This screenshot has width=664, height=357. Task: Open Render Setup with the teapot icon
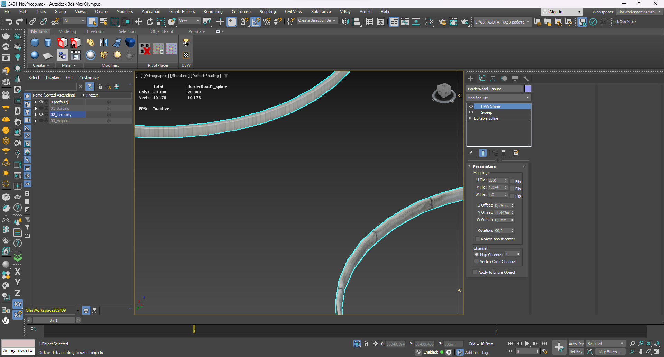click(442, 21)
